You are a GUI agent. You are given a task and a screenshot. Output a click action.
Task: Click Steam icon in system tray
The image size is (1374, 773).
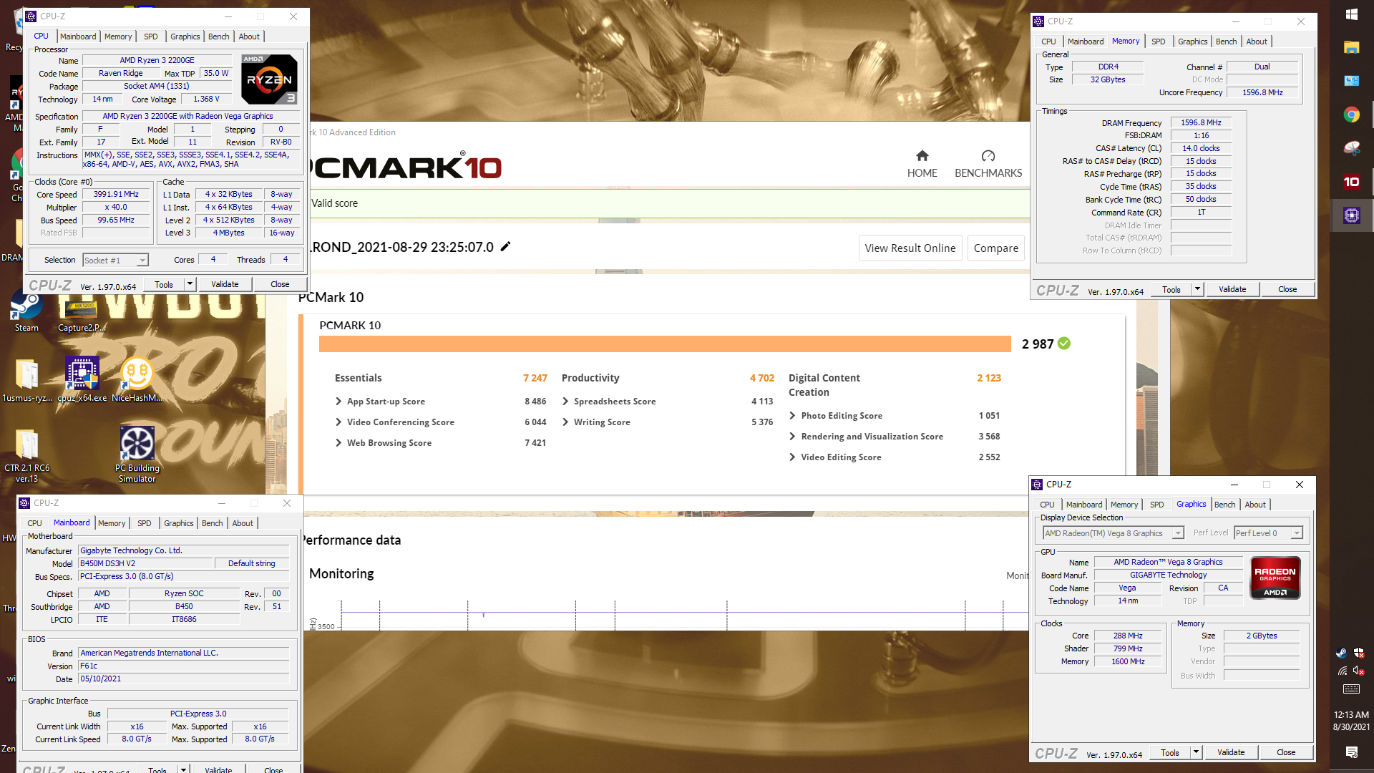click(x=1342, y=653)
